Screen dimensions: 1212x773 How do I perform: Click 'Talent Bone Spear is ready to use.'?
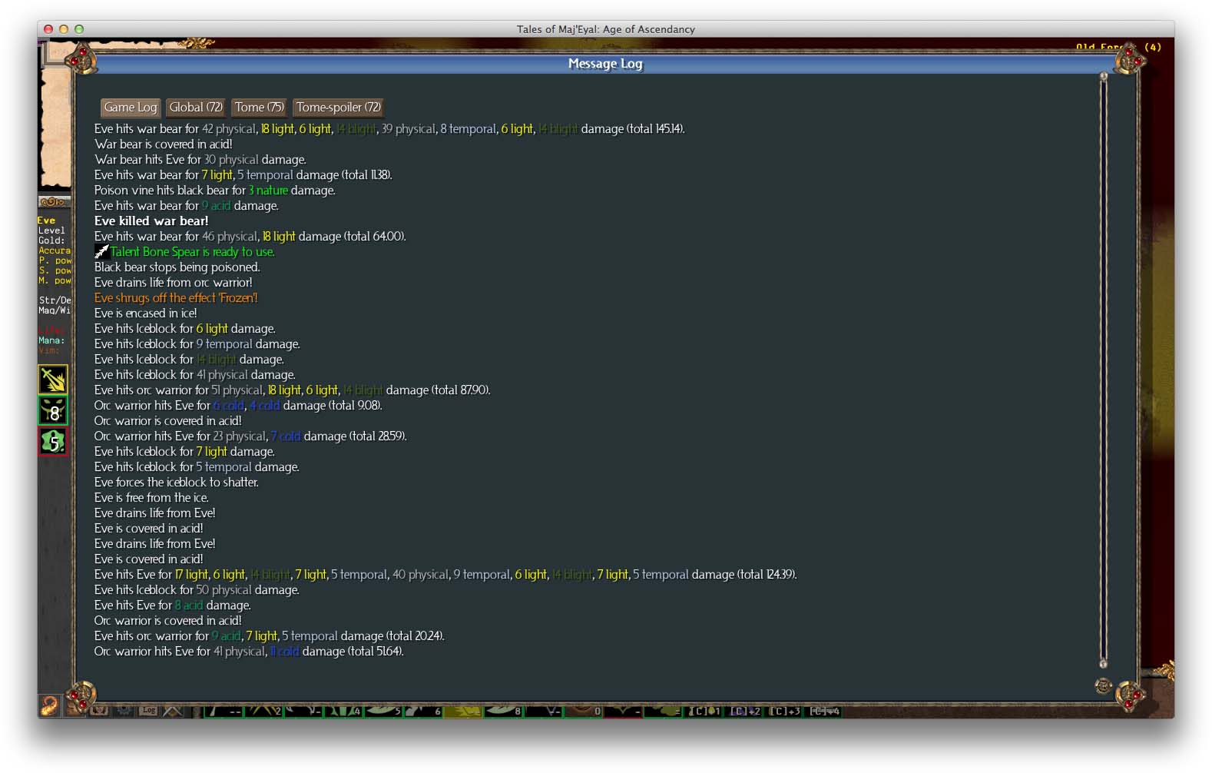[x=192, y=252]
